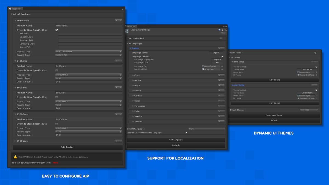Open the help reference icon beside LocalizationSettings
The image size is (329, 185).
point(219,30)
